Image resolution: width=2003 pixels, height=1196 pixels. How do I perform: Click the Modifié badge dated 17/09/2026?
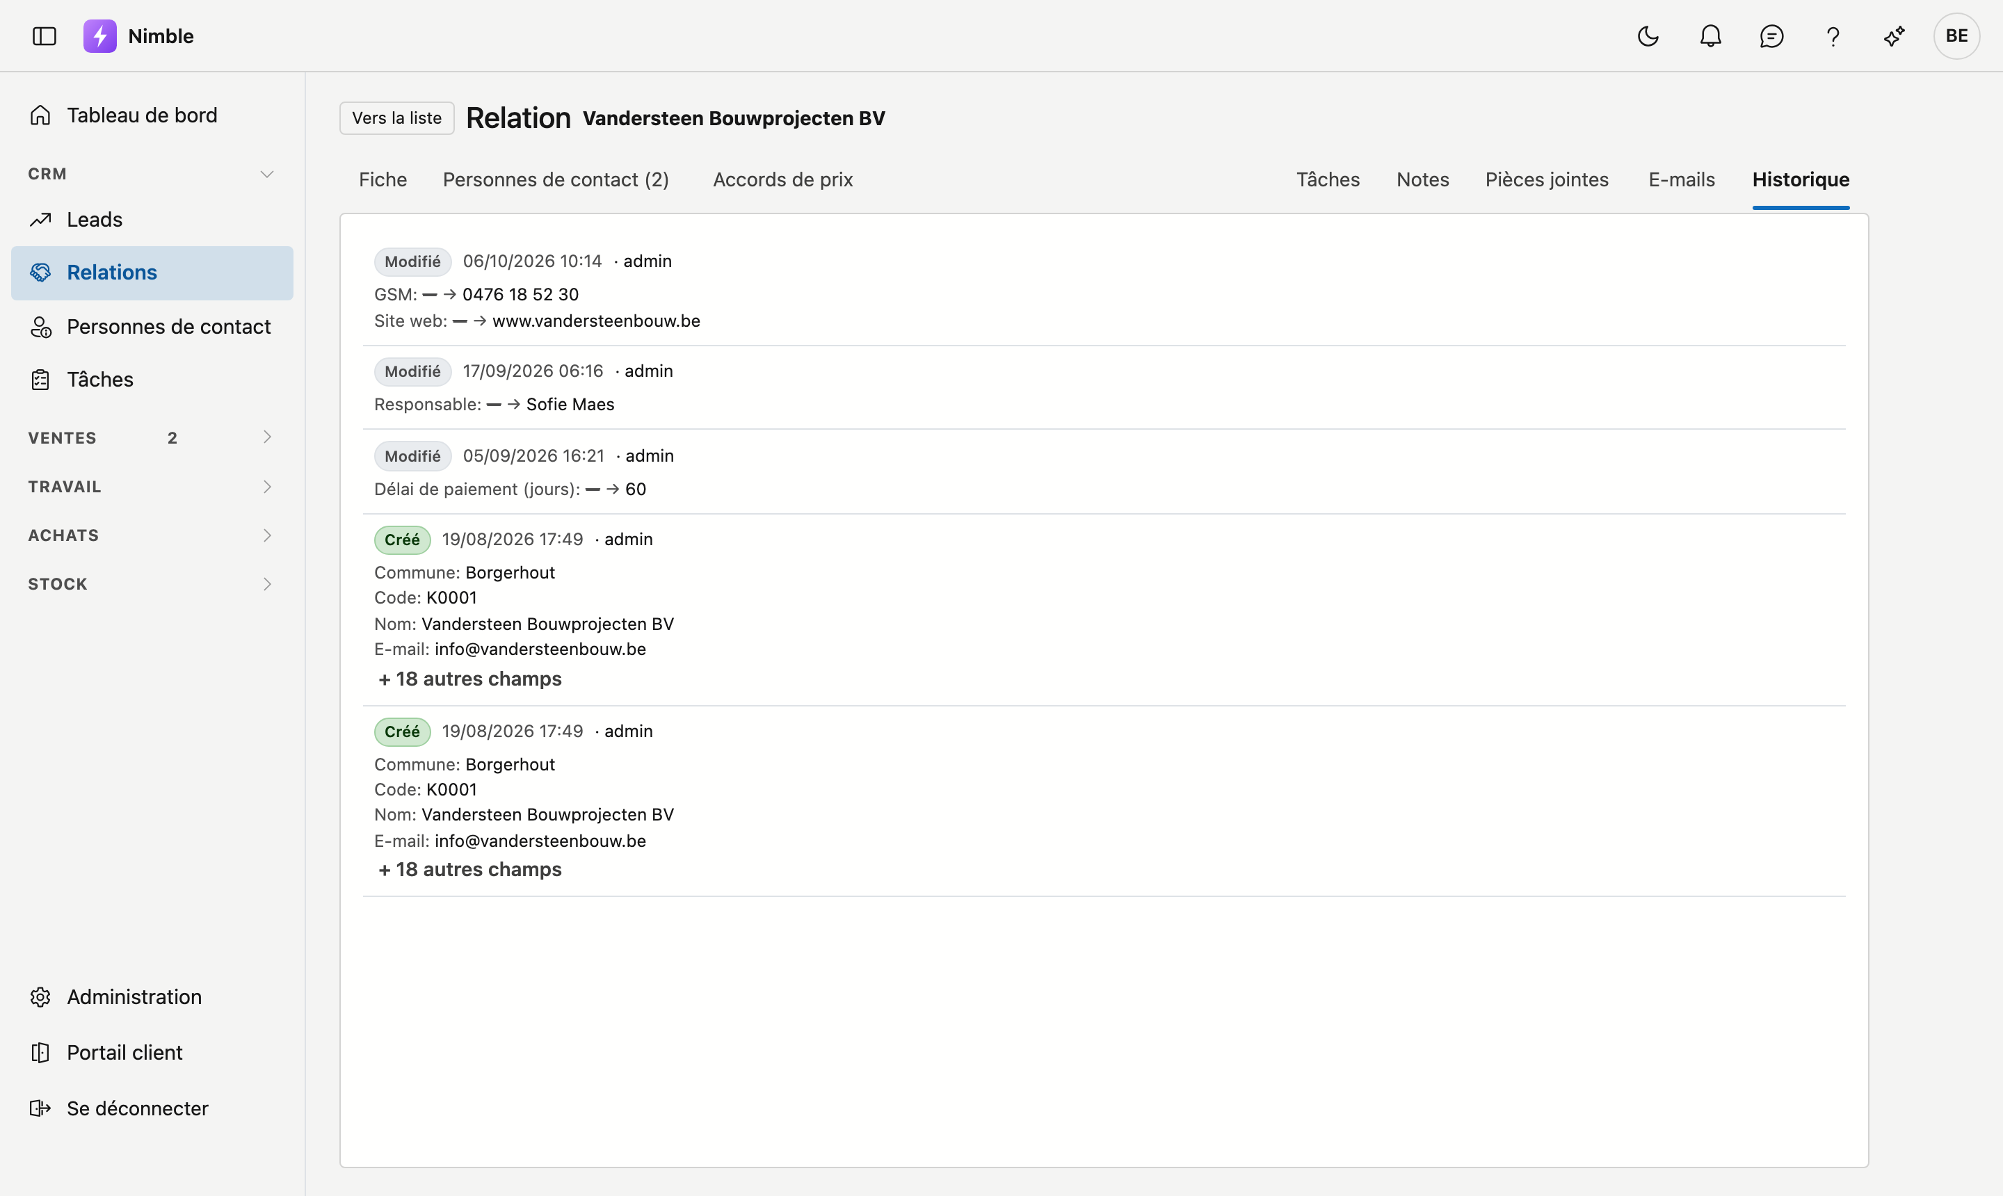coord(412,371)
